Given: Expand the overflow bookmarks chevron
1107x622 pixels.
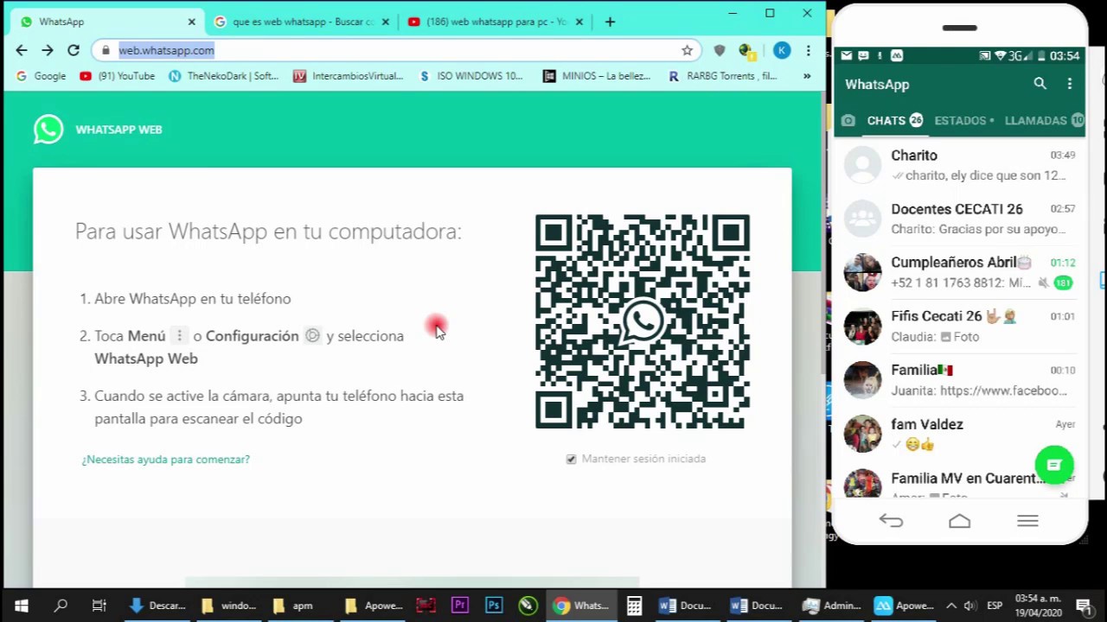Looking at the screenshot, I should click(807, 76).
